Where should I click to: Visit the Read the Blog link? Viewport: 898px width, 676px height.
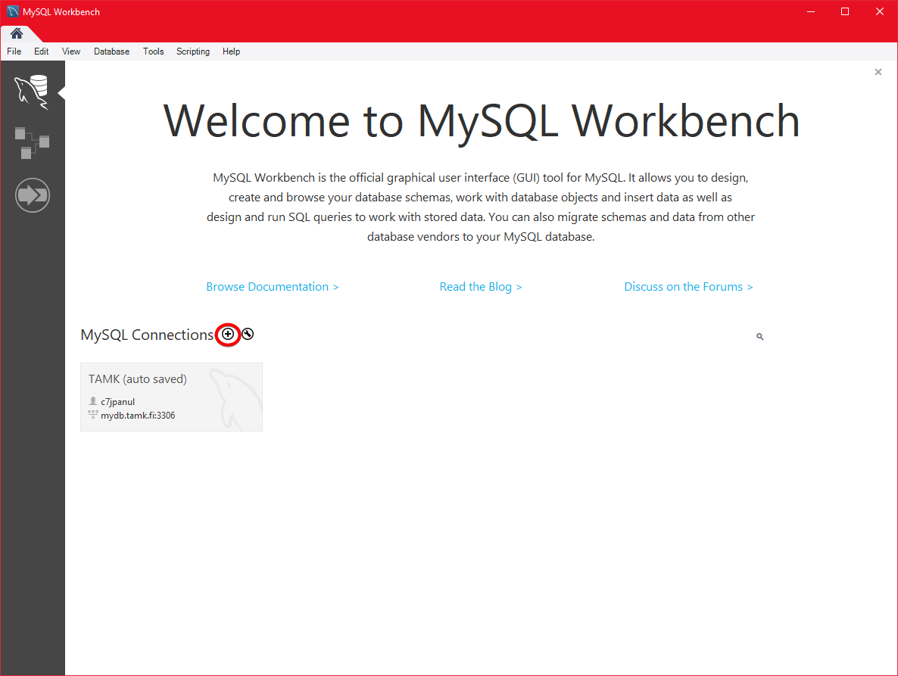coord(480,287)
